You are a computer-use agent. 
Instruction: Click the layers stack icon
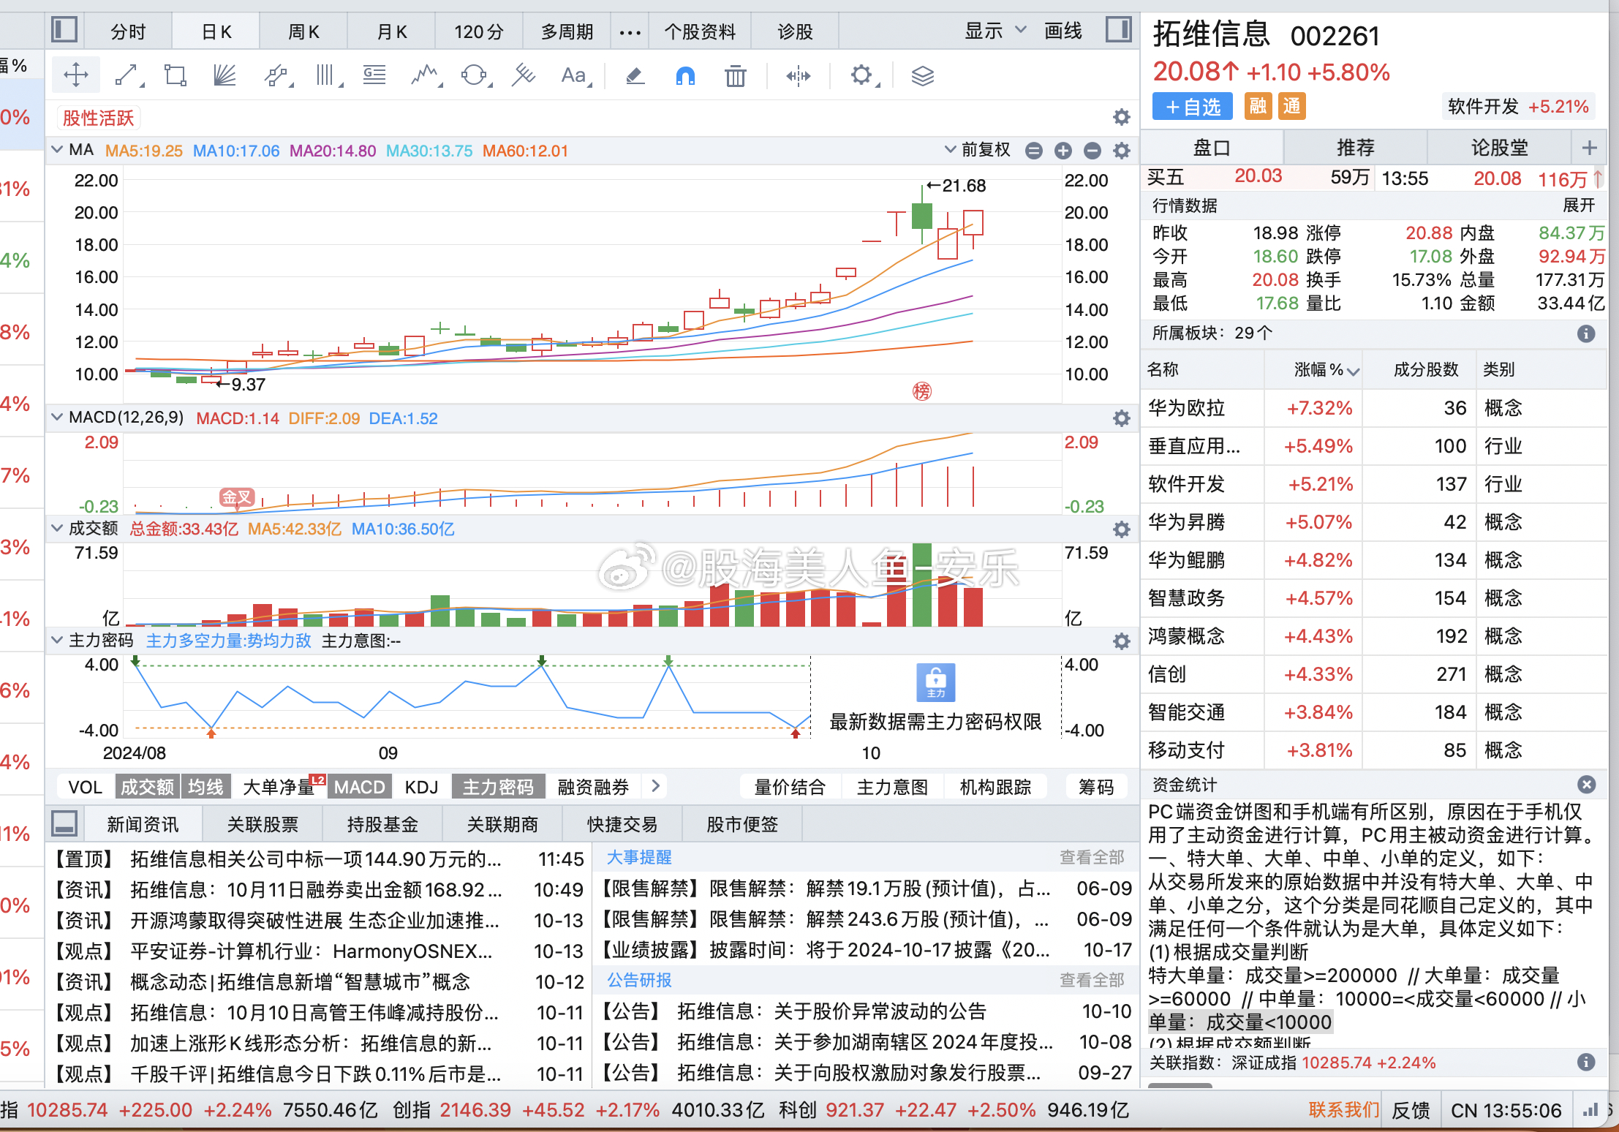pyautogui.click(x=923, y=75)
